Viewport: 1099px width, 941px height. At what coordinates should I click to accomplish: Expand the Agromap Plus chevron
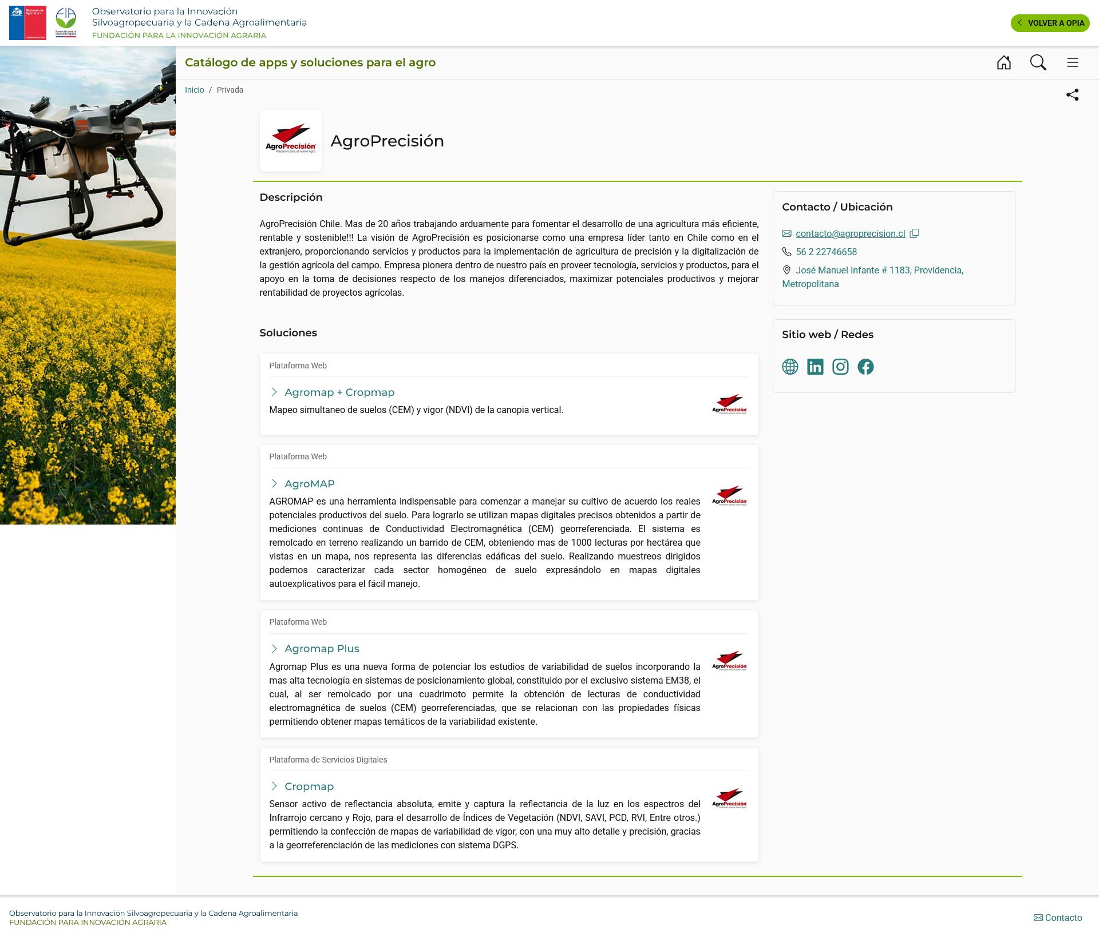tap(274, 648)
